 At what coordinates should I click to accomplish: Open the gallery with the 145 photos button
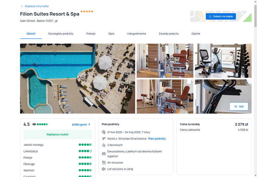click(x=239, y=107)
